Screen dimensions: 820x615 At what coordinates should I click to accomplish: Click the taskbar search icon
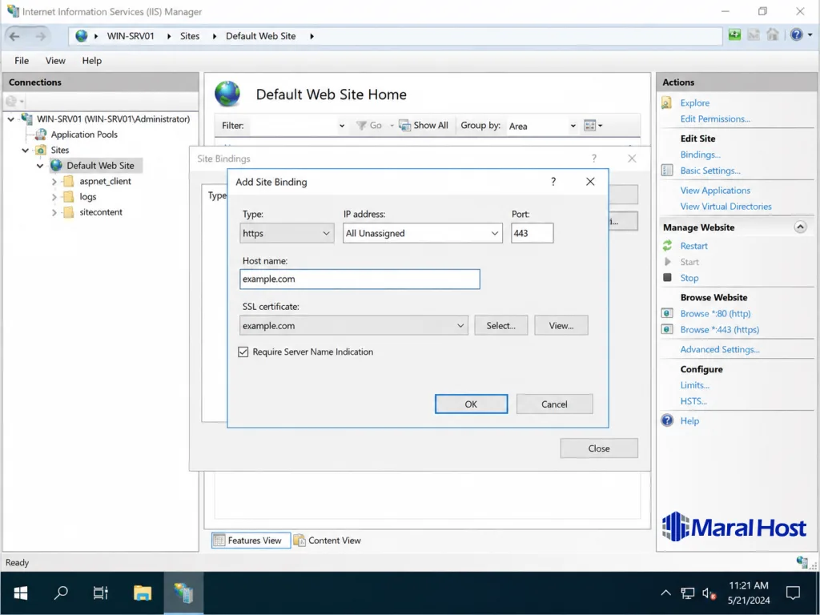tap(61, 593)
